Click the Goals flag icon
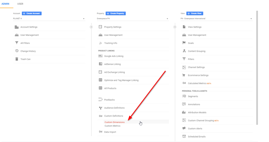 (x=184, y=43)
